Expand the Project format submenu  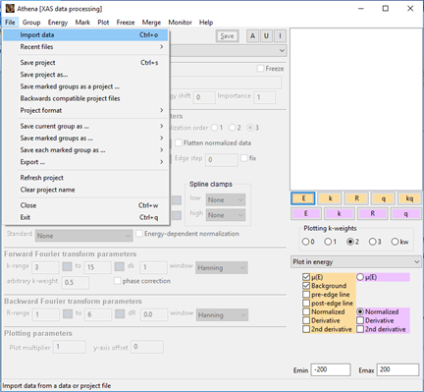(85, 110)
